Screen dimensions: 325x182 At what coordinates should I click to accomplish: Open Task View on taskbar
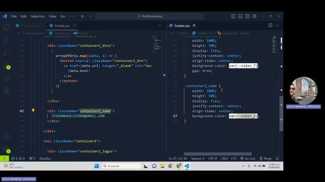146,166
